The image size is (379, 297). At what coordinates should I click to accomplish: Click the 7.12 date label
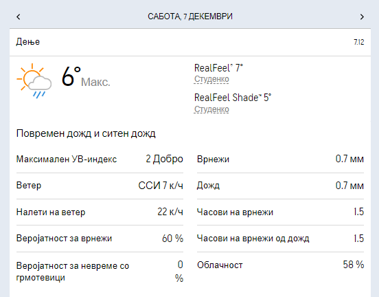coord(359,42)
